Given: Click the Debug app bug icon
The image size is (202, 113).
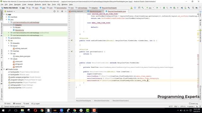Looking at the screenshot, I should [164, 8].
